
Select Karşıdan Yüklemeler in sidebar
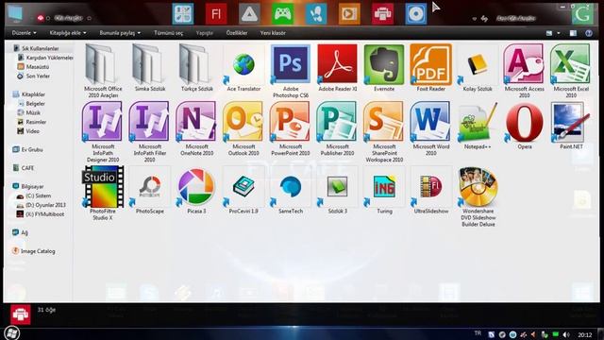(x=45, y=58)
